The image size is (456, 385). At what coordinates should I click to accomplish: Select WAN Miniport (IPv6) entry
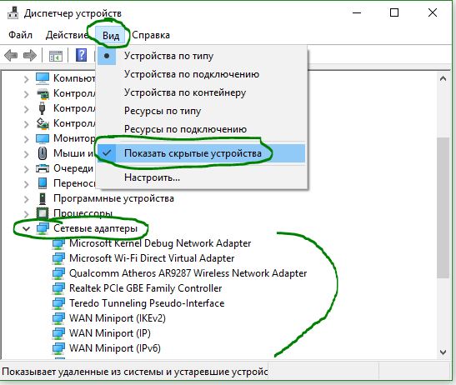[x=114, y=348]
